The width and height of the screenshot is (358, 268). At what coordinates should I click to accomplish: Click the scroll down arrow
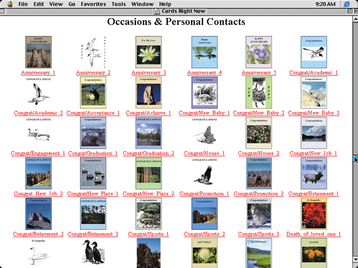click(356, 259)
